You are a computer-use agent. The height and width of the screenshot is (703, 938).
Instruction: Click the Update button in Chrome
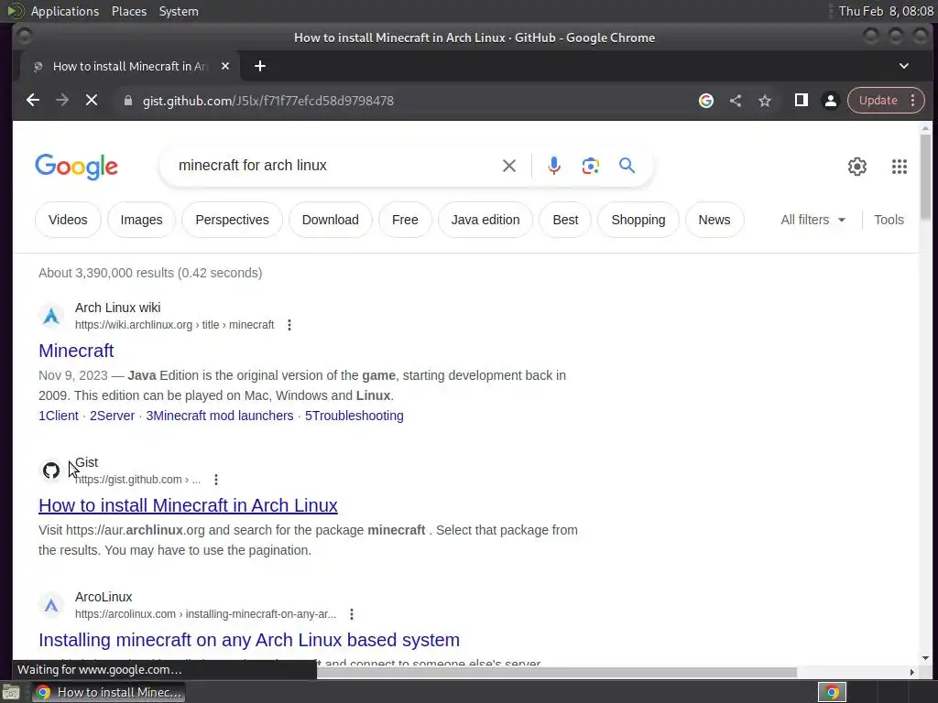[878, 101]
